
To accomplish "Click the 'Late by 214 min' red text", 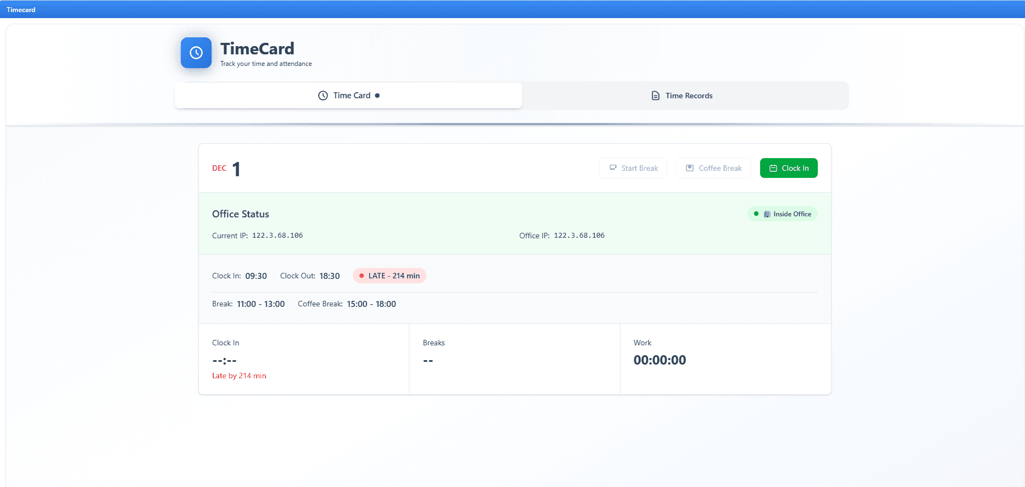I will 239,376.
